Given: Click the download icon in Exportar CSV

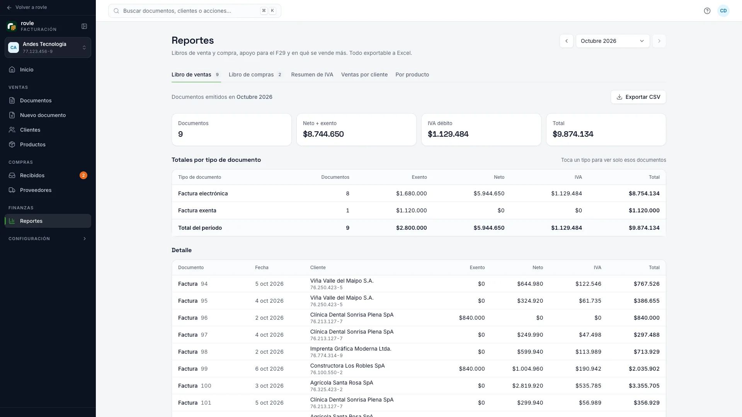Looking at the screenshot, I should [619, 97].
